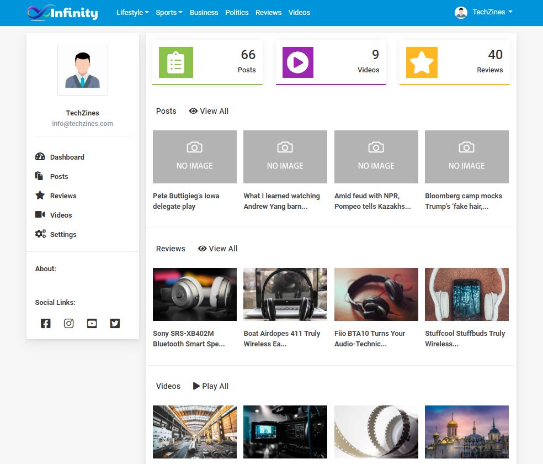Click the YouTube social link icon

pos(92,324)
